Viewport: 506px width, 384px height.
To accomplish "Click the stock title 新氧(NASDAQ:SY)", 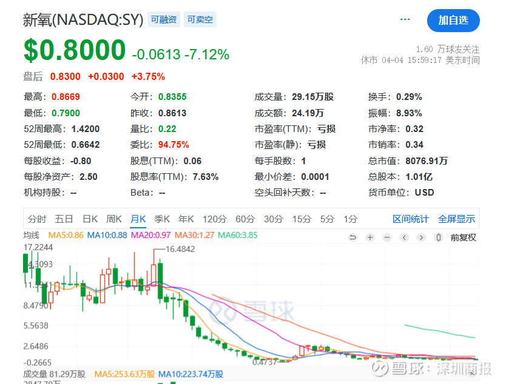I will pyautogui.click(x=83, y=20).
